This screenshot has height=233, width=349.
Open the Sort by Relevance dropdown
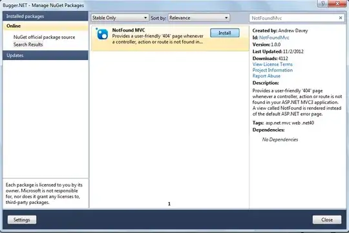coord(199,18)
